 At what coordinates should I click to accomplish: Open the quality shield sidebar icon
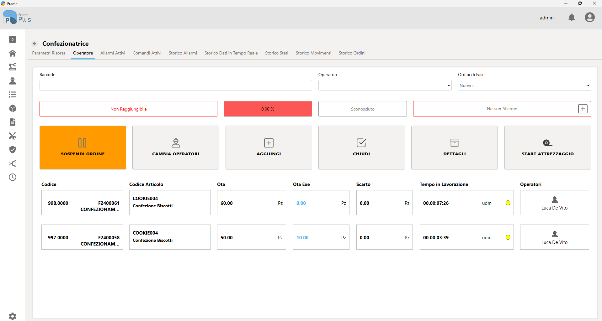[13, 150]
